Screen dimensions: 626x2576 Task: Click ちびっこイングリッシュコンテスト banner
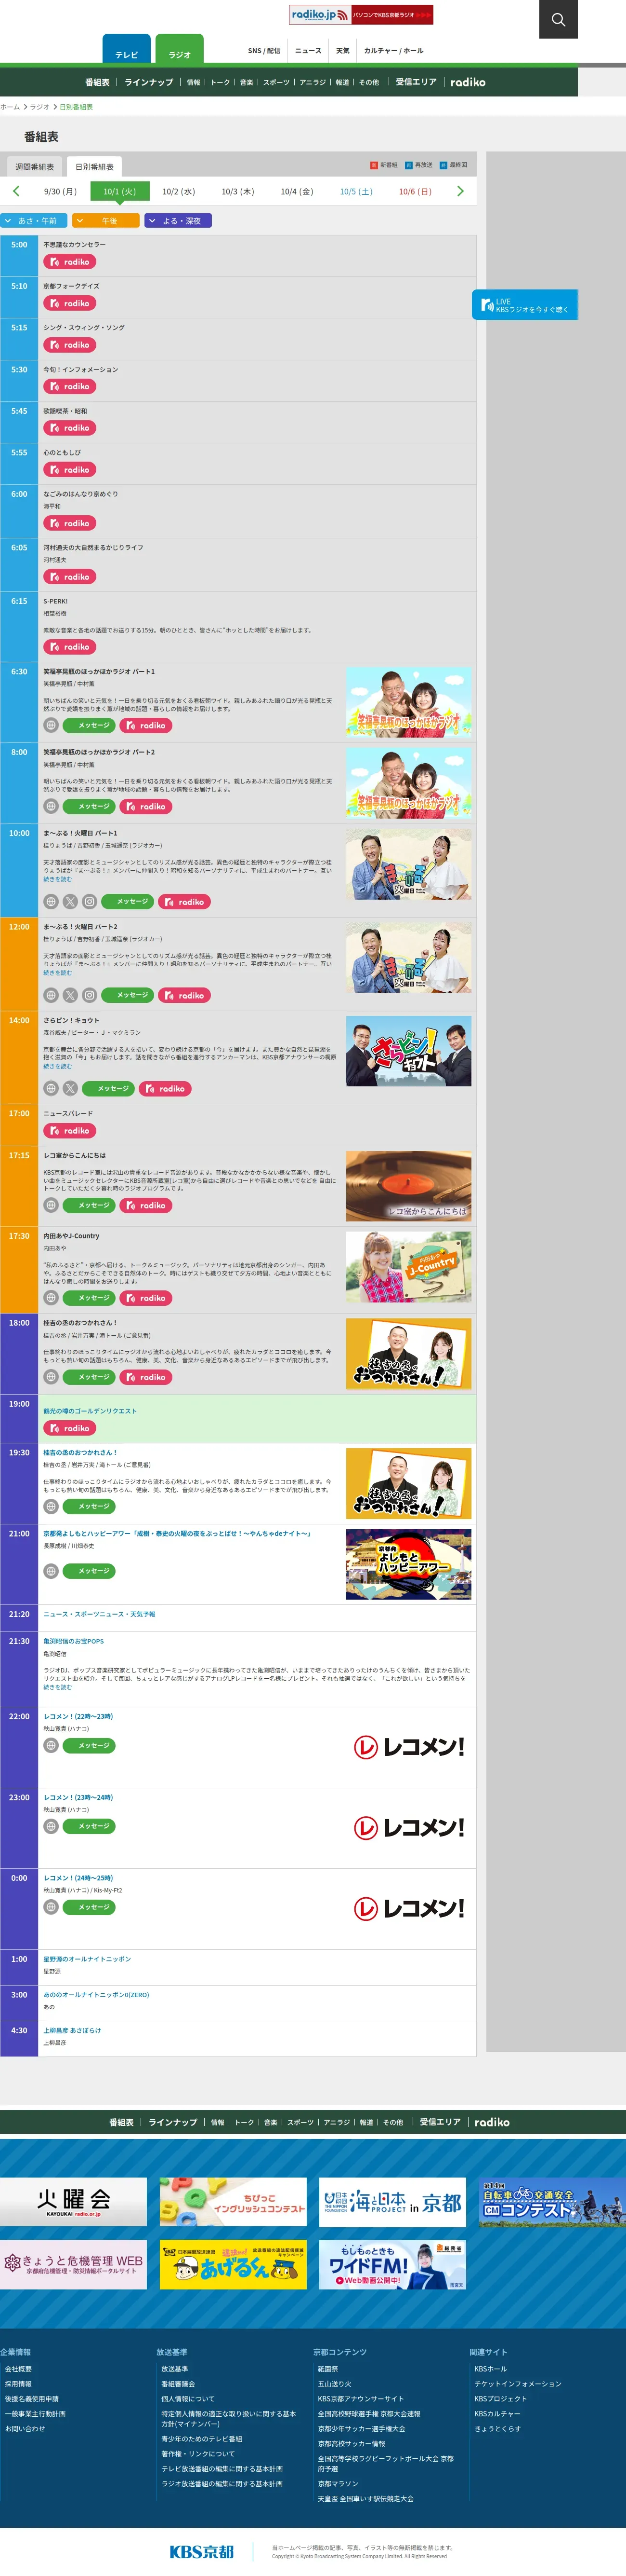click(x=233, y=2202)
